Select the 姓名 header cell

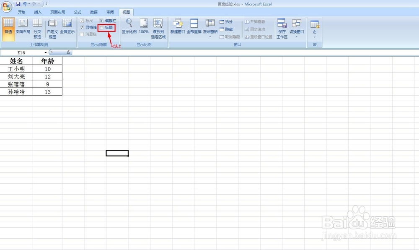coord(17,61)
